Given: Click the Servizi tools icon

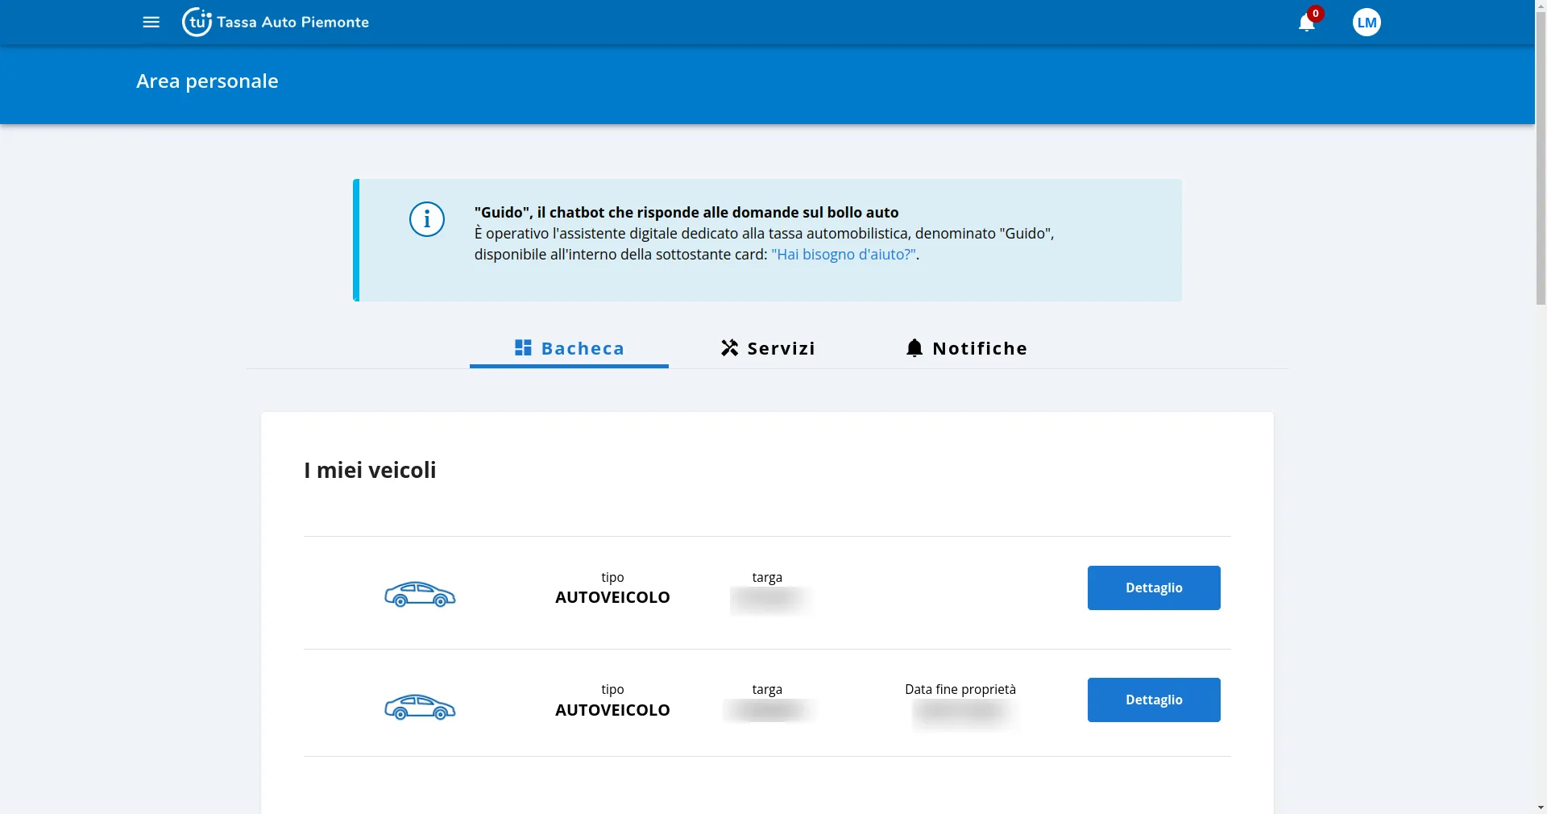Looking at the screenshot, I should [x=729, y=347].
